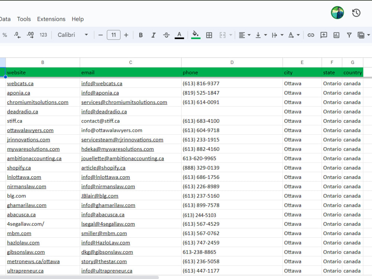Open the Help menu

pyautogui.click(x=78, y=19)
